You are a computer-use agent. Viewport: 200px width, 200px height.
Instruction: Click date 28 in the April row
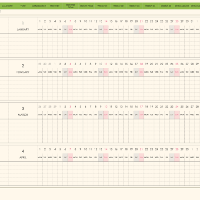(x=177, y=149)
